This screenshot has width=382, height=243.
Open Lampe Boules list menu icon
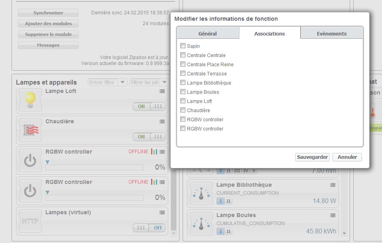(333, 215)
